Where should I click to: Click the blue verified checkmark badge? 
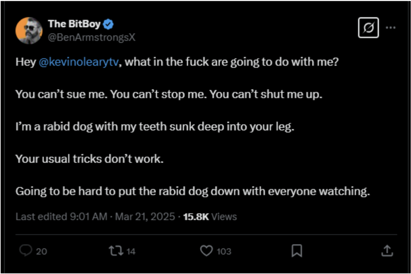coord(108,24)
